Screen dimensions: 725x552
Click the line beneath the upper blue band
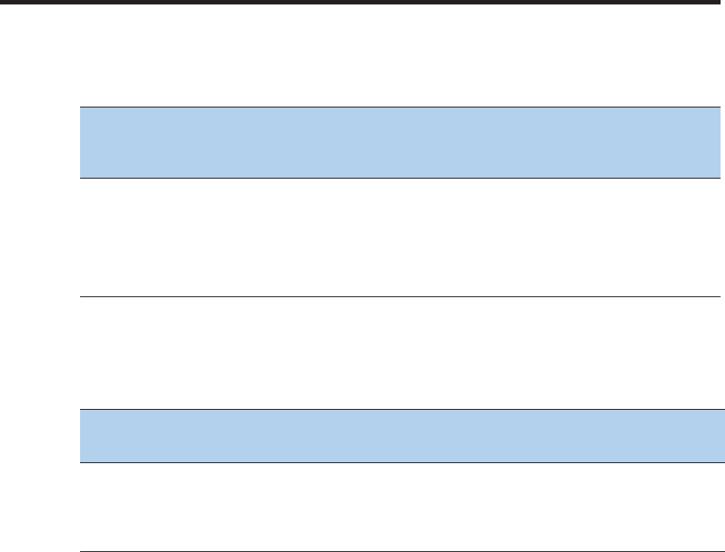(400, 178)
